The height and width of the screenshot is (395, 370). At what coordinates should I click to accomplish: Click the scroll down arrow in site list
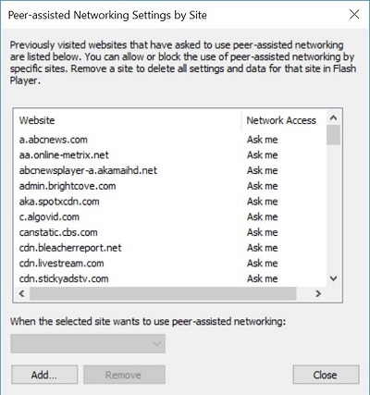(333, 278)
